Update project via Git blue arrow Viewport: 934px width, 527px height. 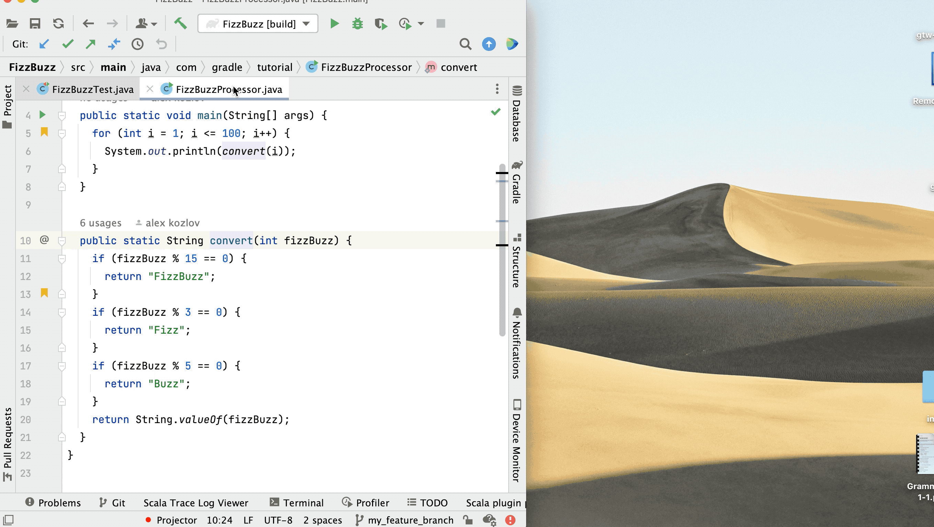pyautogui.click(x=44, y=44)
